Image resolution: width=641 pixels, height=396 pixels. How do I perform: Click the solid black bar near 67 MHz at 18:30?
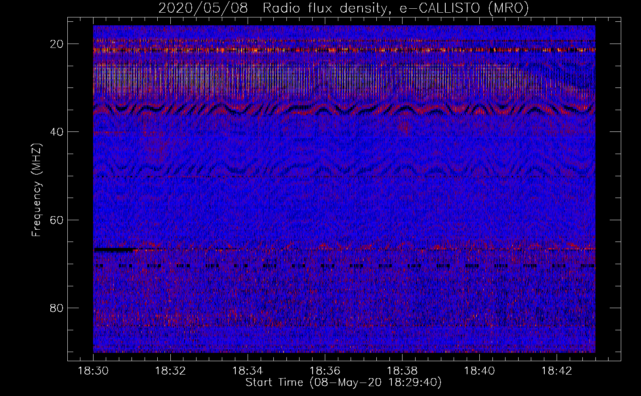[114, 250]
